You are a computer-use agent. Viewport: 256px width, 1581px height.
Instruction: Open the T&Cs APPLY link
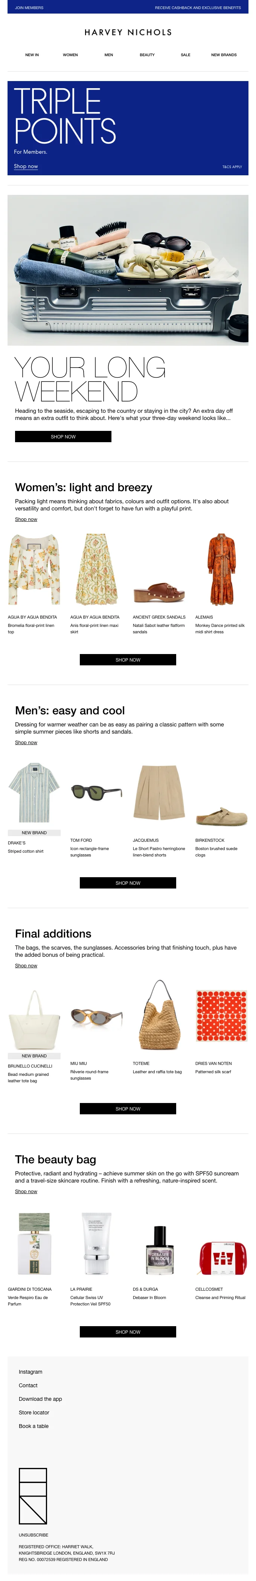click(232, 166)
